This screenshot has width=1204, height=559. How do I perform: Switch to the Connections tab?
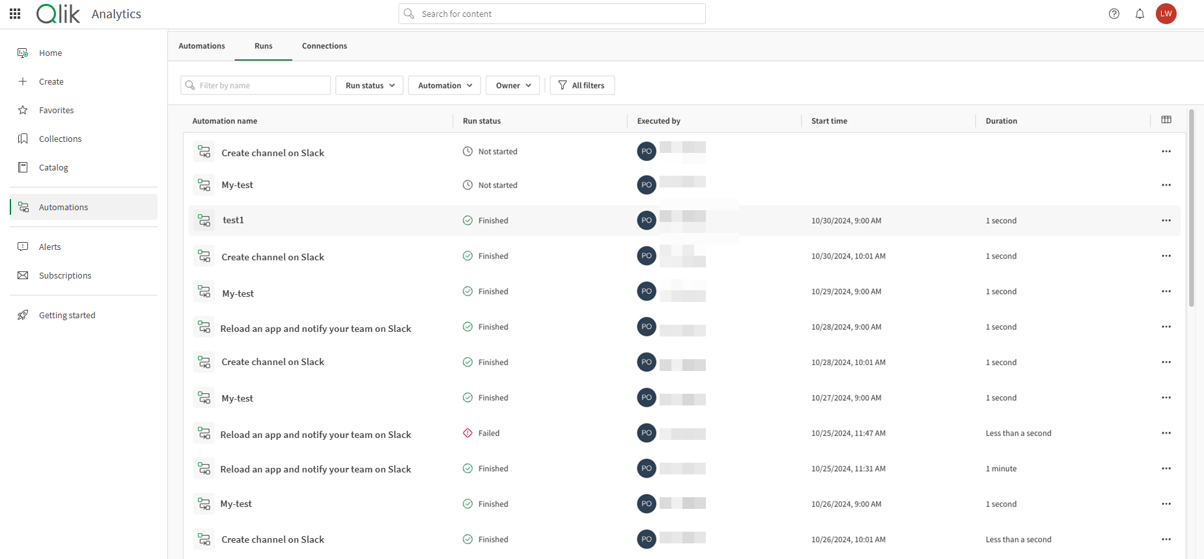(x=324, y=46)
